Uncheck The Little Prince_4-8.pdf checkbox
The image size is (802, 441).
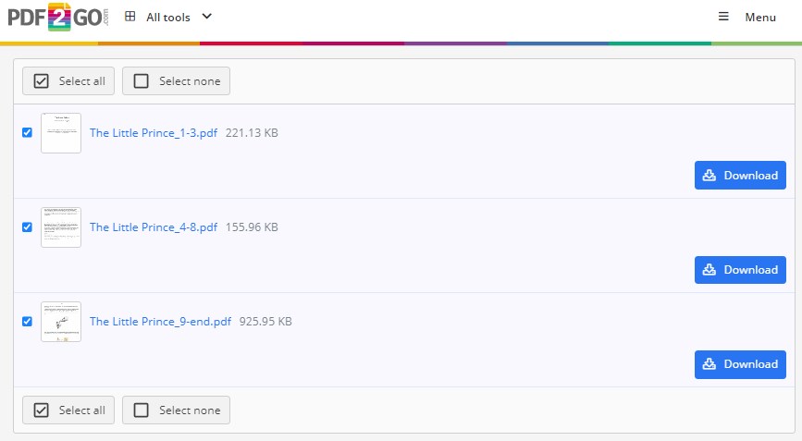click(x=27, y=227)
